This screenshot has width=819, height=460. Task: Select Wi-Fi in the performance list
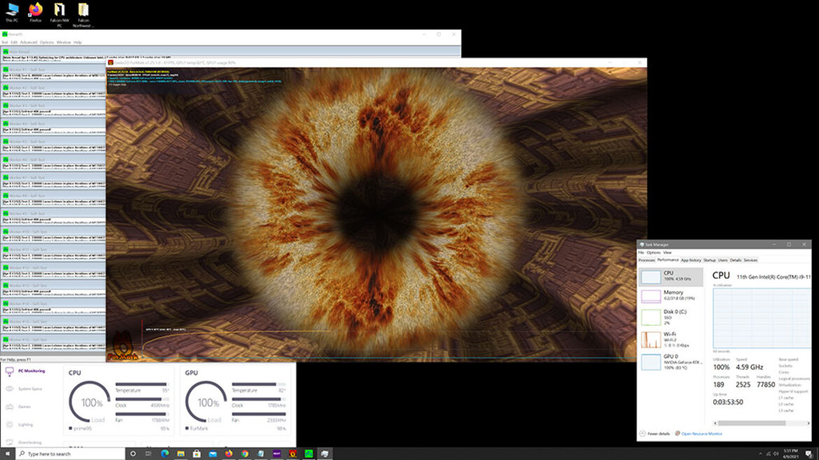671,339
